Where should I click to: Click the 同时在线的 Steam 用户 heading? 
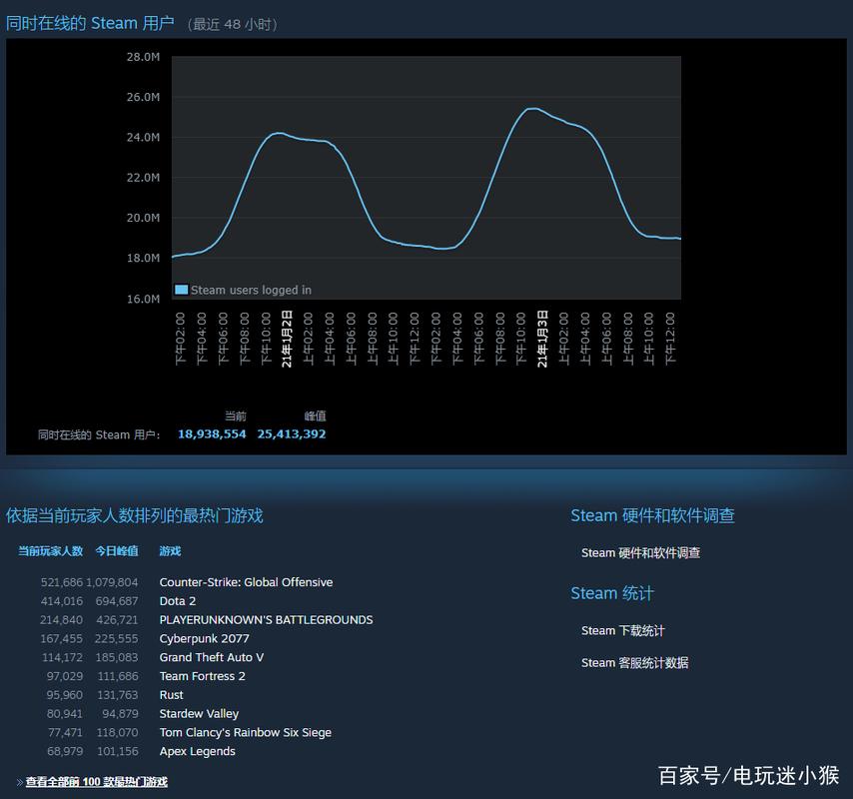coord(90,23)
